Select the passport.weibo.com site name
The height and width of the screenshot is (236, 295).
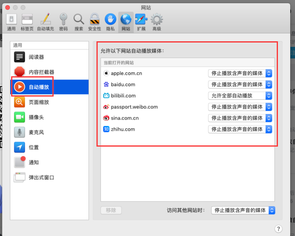tap(134, 107)
